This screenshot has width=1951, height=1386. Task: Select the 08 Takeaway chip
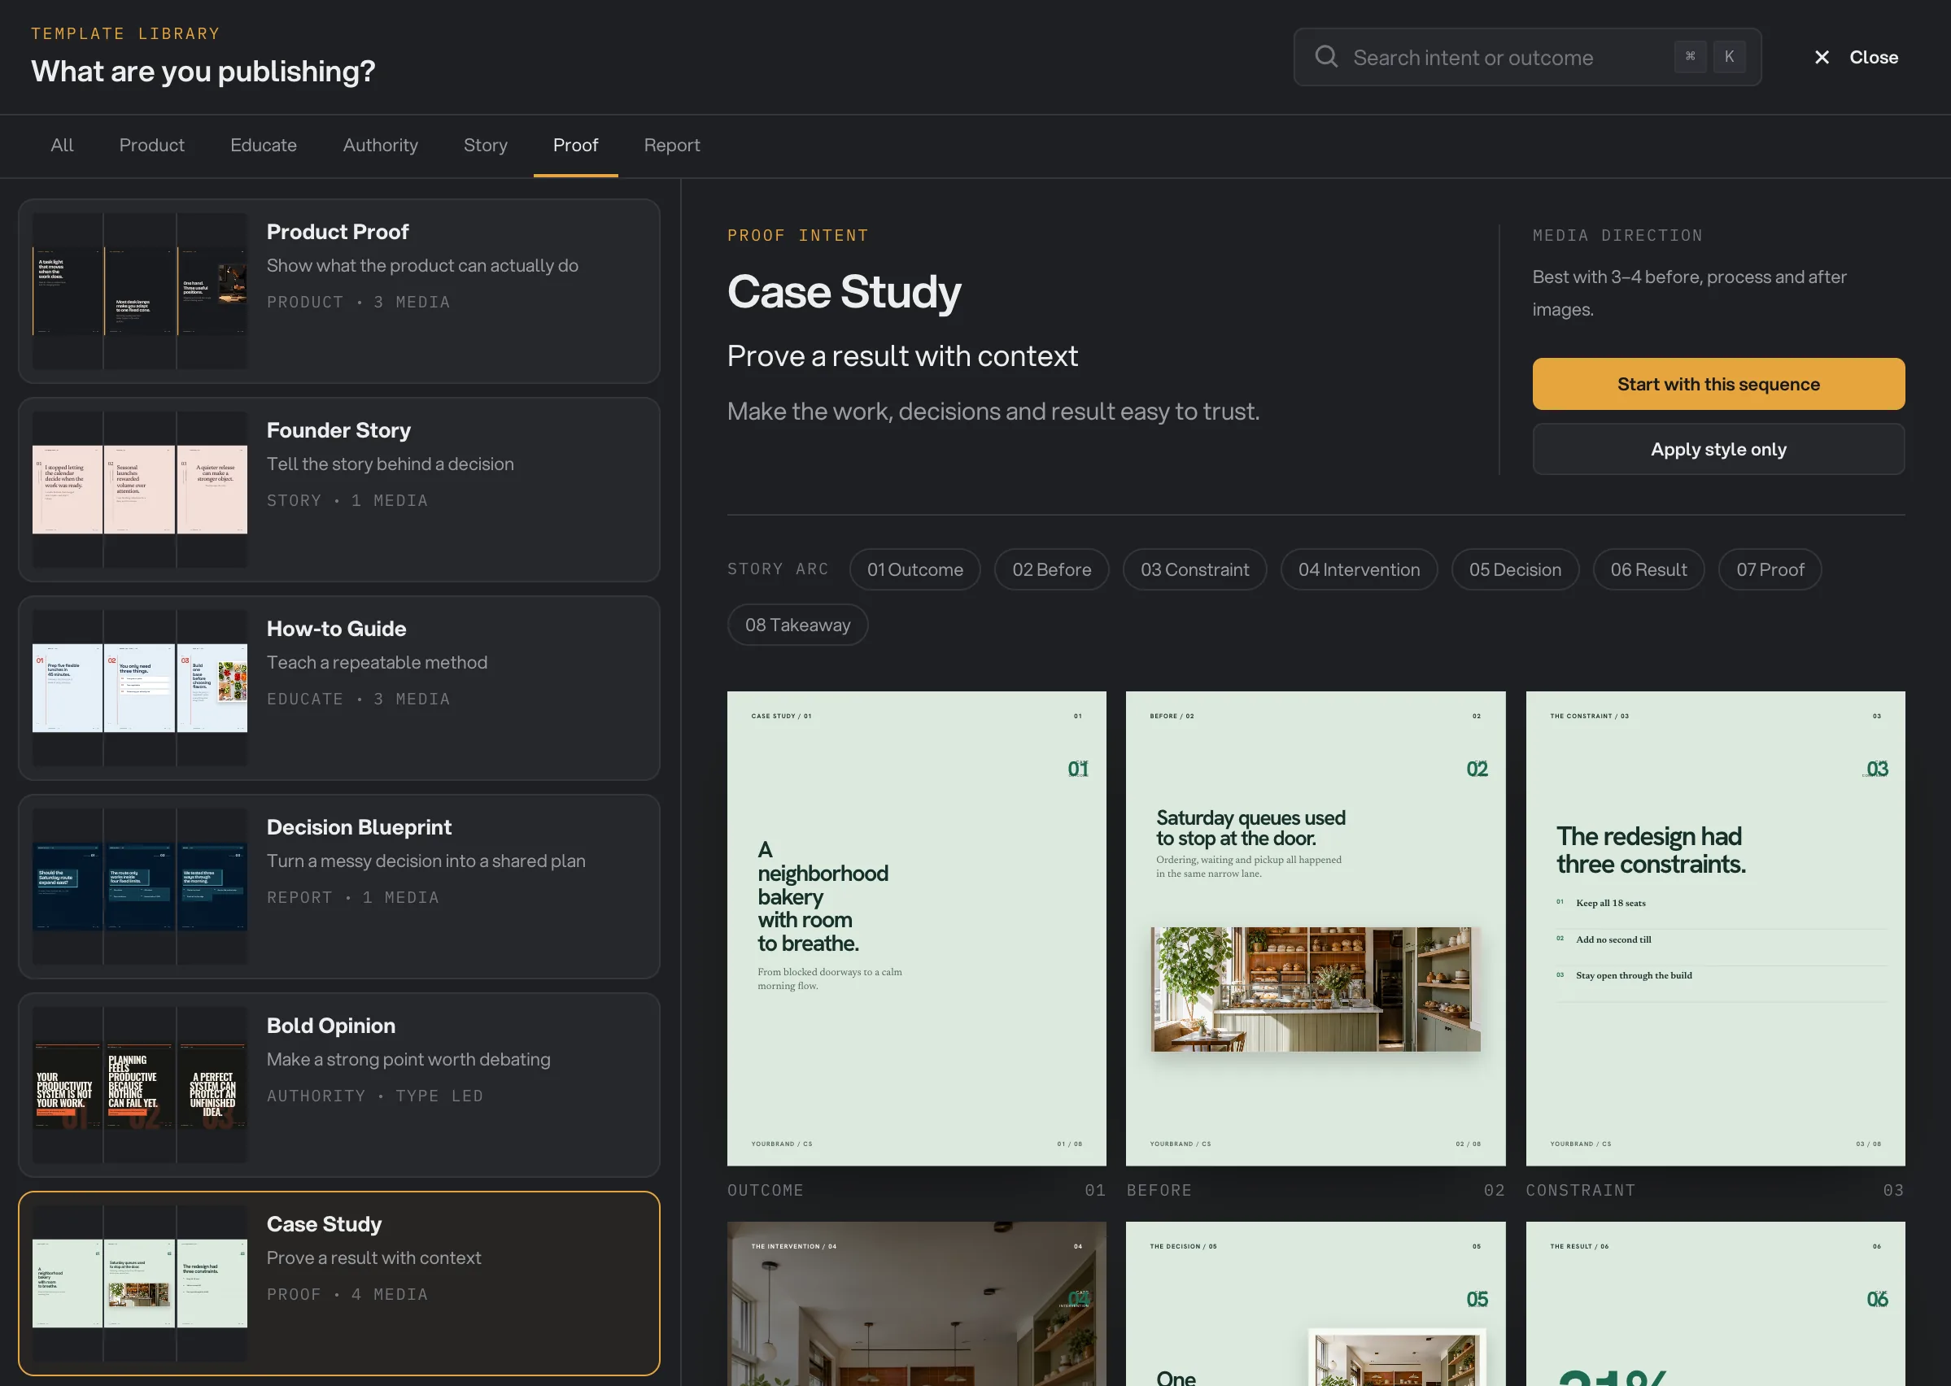pyautogui.click(x=797, y=625)
